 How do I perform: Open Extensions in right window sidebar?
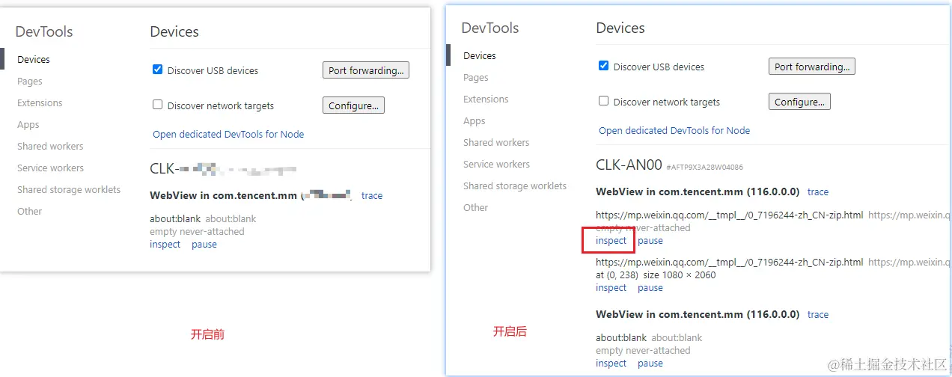(x=486, y=99)
